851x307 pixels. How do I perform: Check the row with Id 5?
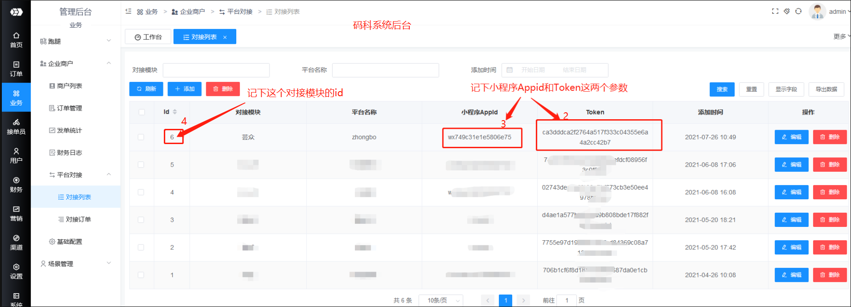tap(141, 165)
